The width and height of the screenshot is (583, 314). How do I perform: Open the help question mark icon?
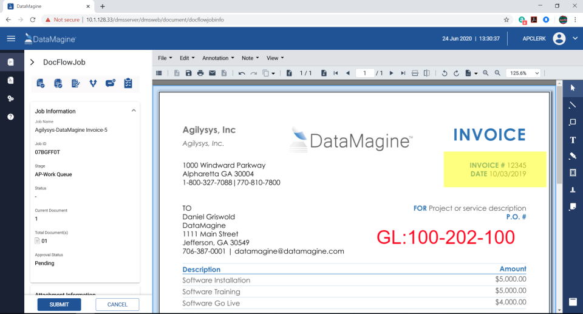point(11,117)
